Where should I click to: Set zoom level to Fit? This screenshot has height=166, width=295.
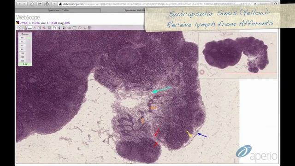22,38
